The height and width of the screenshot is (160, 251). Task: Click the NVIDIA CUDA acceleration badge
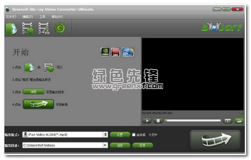pos(105,52)
